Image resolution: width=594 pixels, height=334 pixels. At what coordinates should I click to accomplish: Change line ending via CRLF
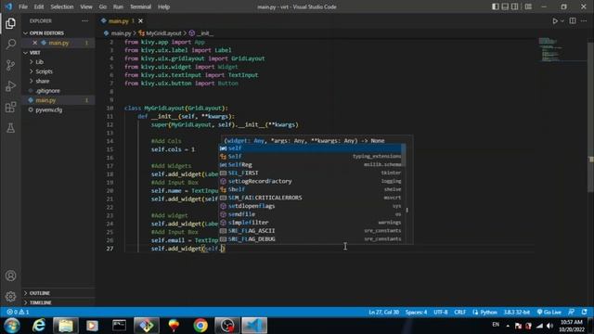460,312
